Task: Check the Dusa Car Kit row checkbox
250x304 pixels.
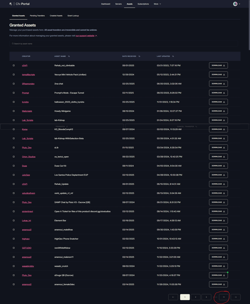Action: pos(14,166)
